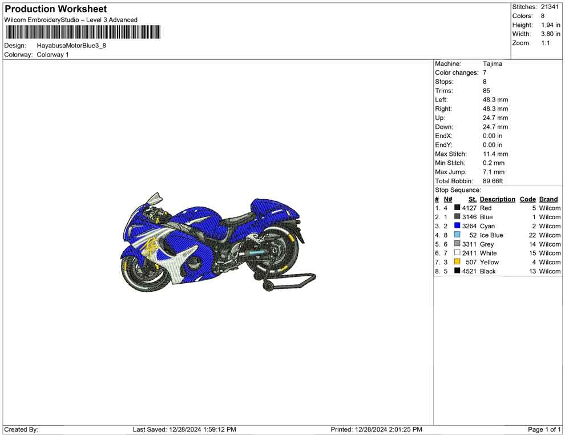
Task: Select the Brand column header
Action: (x=548, y=199)
